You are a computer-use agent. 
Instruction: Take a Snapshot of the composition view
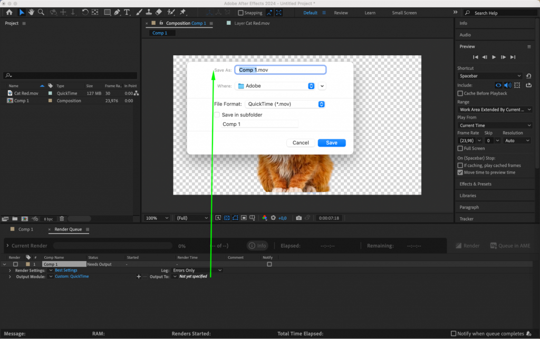(x=298, y=217)
